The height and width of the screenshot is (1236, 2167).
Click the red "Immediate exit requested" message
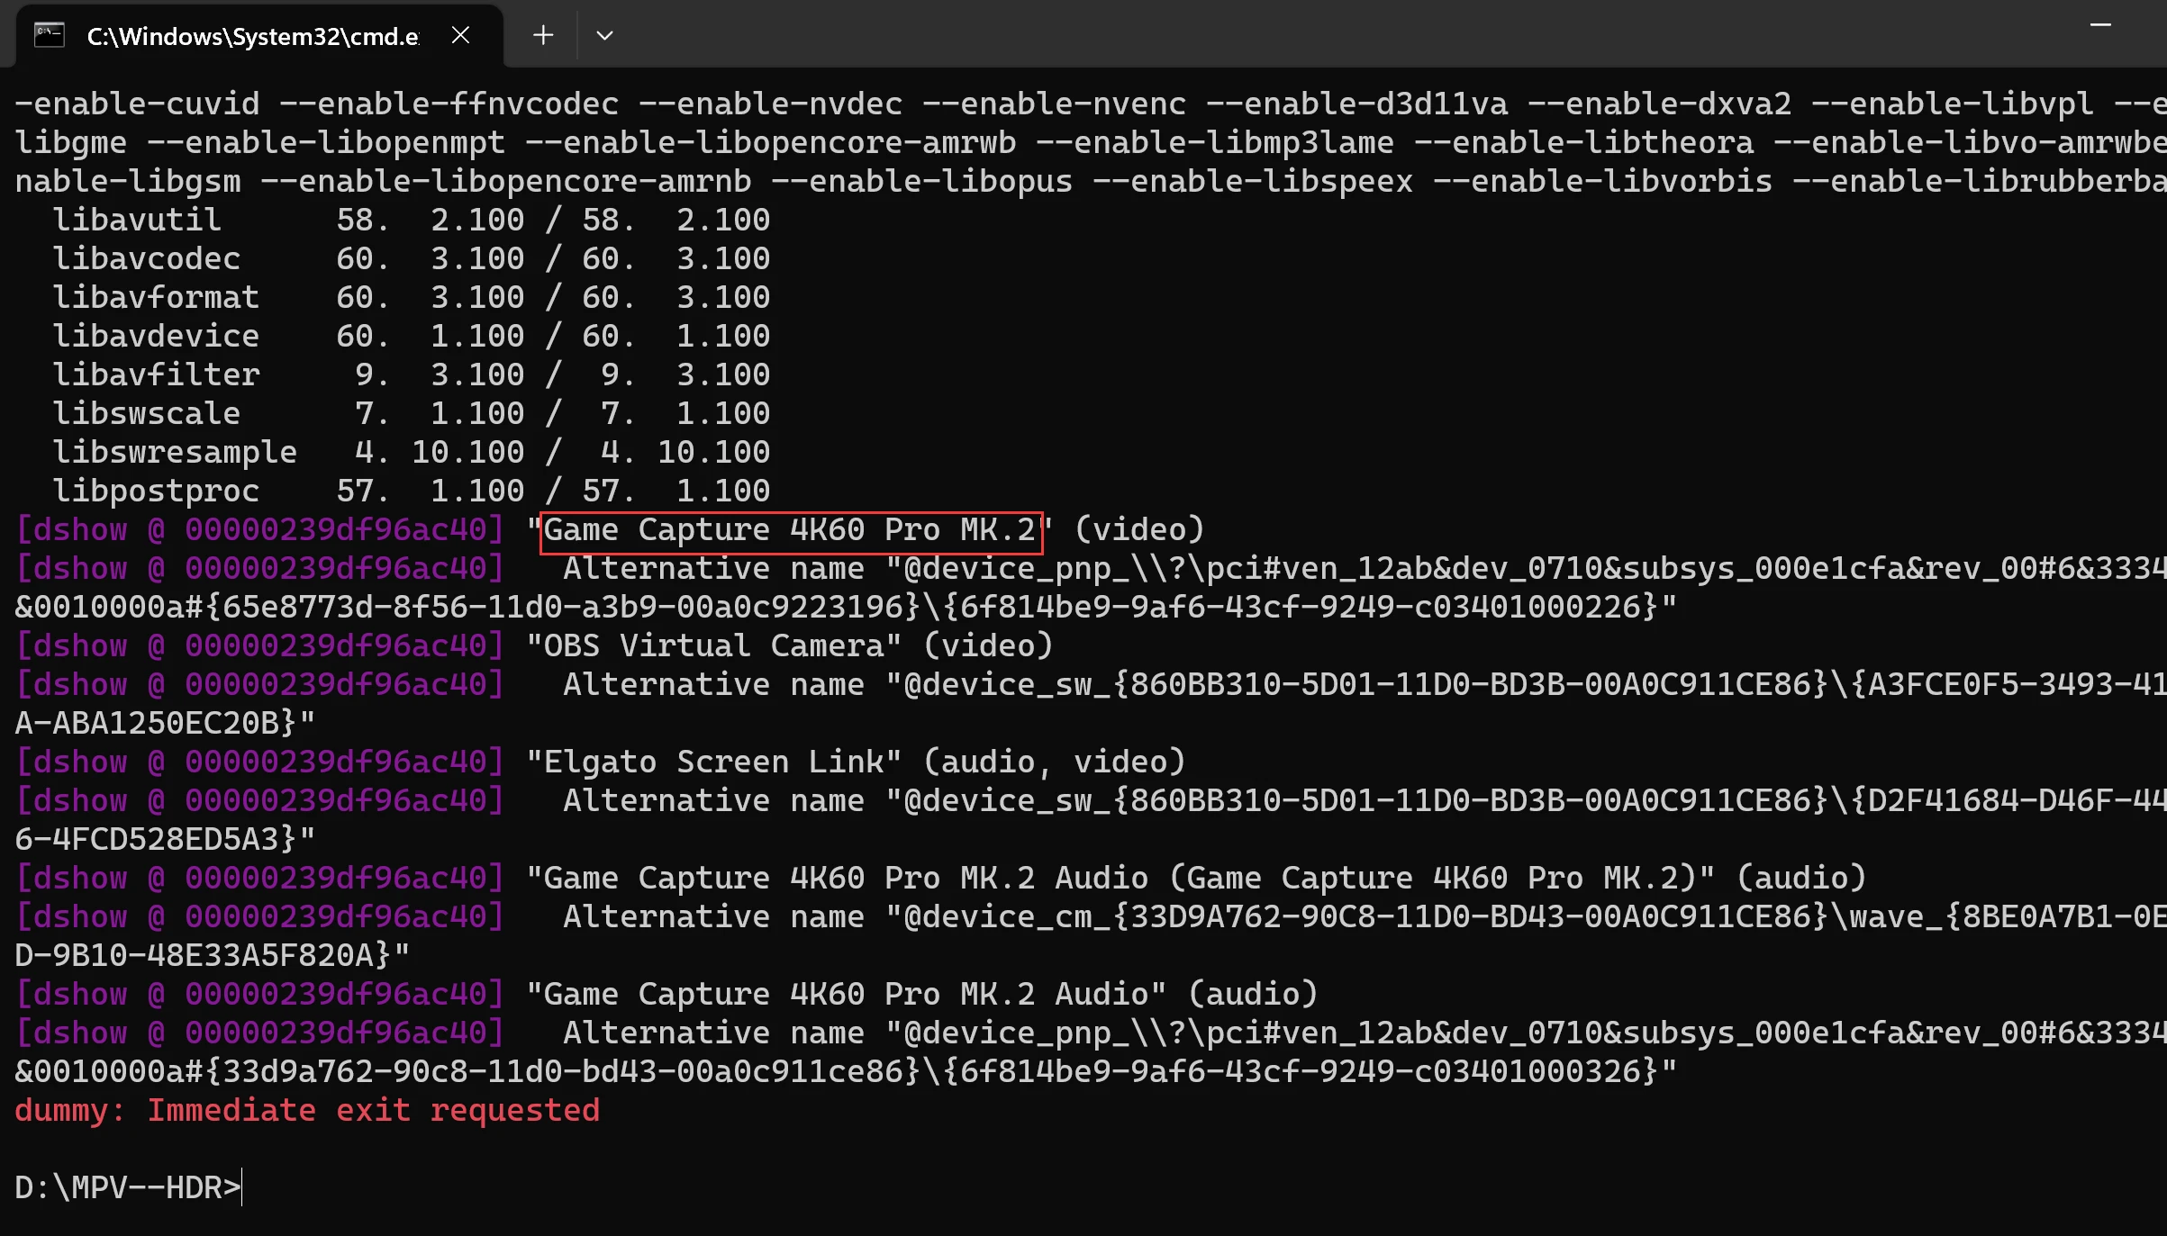[373, 1110]
